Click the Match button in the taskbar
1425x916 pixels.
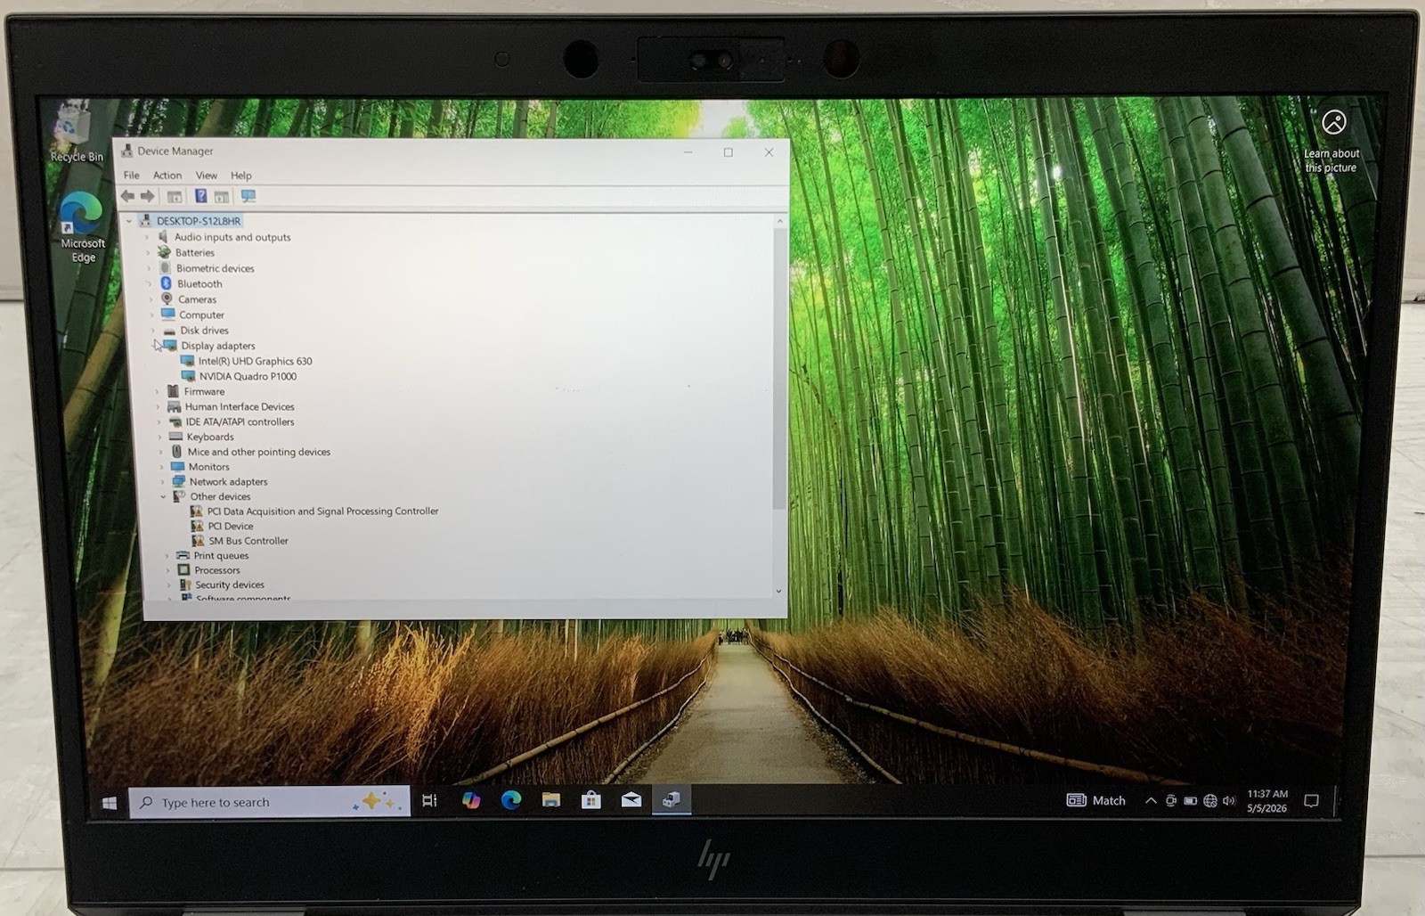[1096, 800]
